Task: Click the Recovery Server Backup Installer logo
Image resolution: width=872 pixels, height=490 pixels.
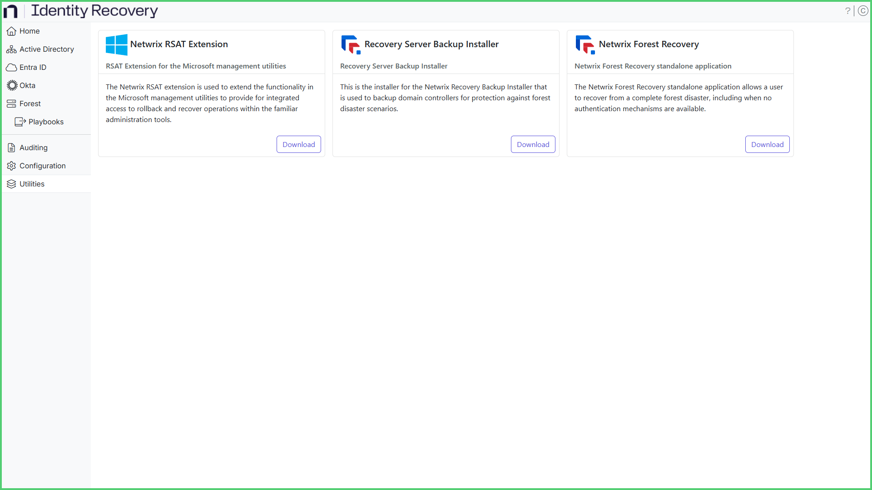Action: click(x=351, y=44)
